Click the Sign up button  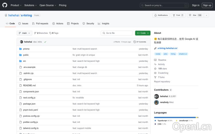(207, 5)
